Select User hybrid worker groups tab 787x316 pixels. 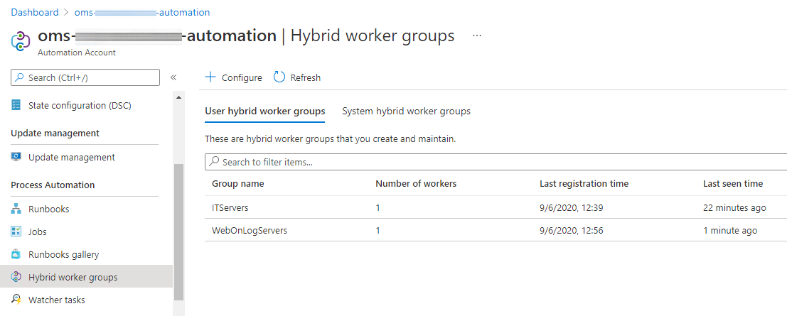point(265,111)
